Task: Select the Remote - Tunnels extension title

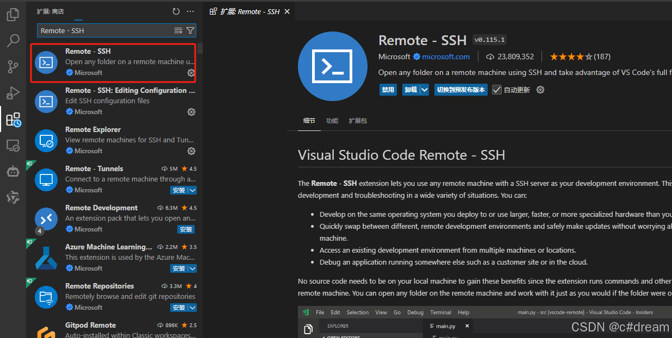Action: (94, 168)
